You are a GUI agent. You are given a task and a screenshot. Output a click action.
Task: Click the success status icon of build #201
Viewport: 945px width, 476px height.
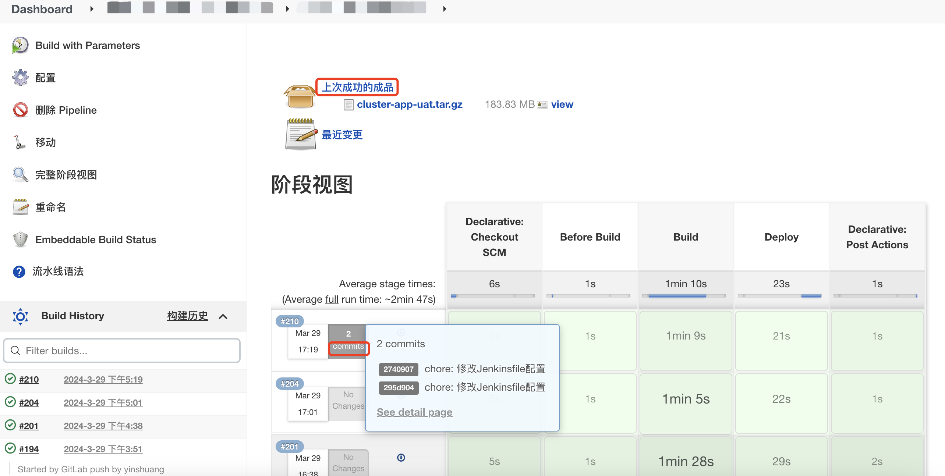click(10, 425)
